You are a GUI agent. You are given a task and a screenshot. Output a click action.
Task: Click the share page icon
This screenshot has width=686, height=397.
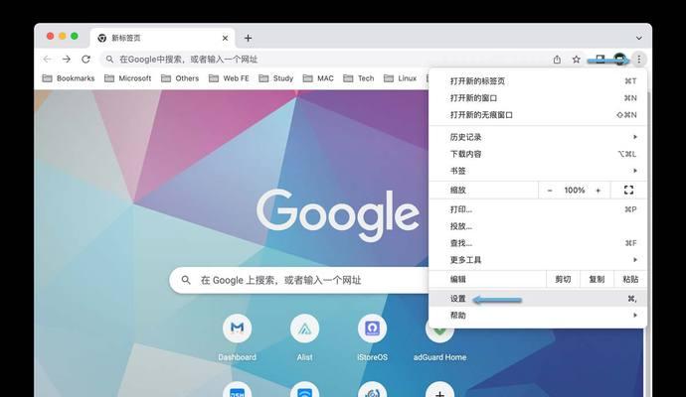(x=557, y=60)
